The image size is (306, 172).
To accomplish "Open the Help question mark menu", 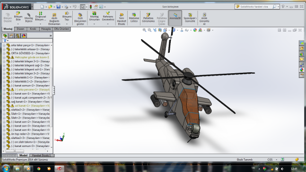I will (283, 7).
